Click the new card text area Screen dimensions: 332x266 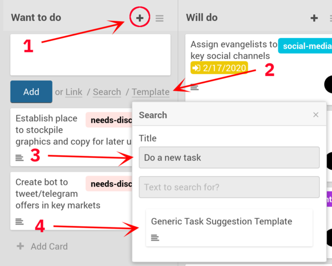[x=90, y=55]
